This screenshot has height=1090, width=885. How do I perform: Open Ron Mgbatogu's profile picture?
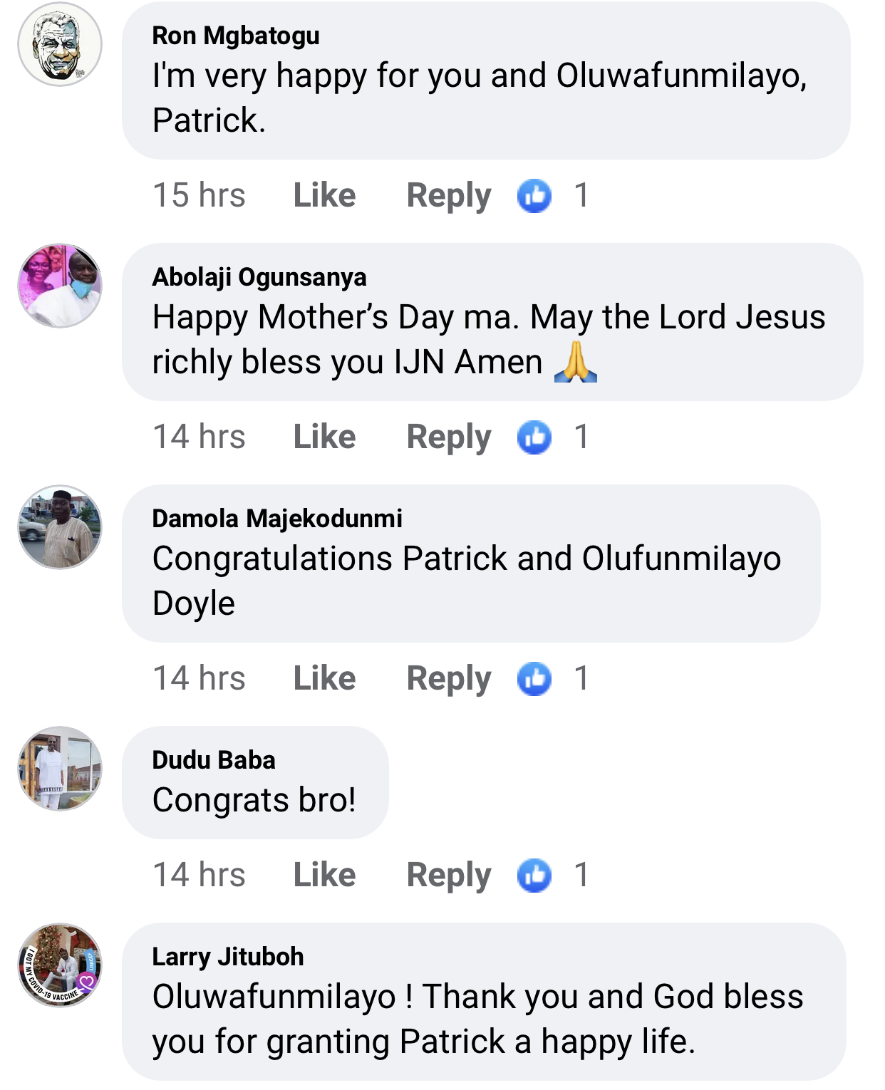coord(60,44)
